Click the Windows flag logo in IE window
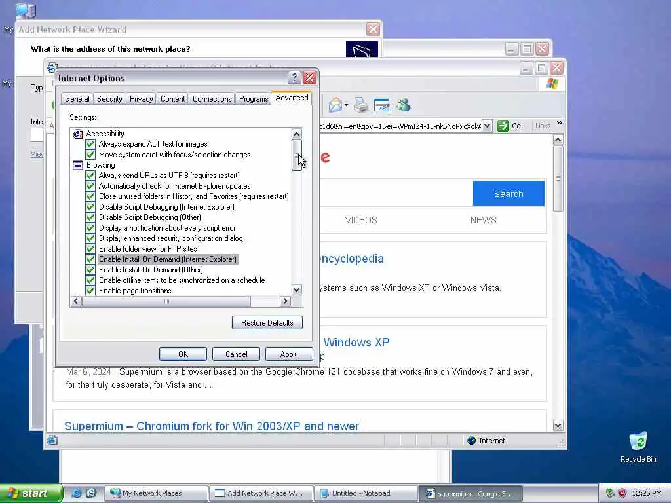671x503 pixels. [552, 83]
